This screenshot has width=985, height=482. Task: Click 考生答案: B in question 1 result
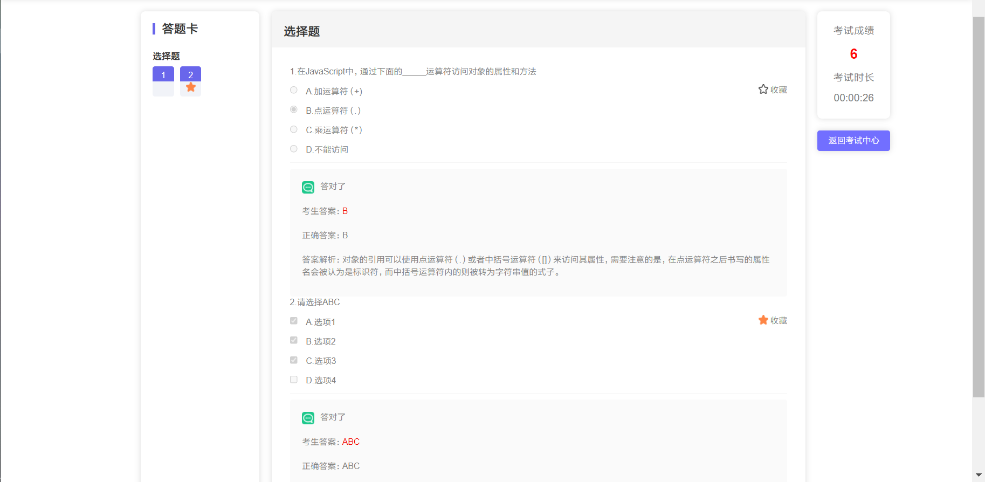325,211
